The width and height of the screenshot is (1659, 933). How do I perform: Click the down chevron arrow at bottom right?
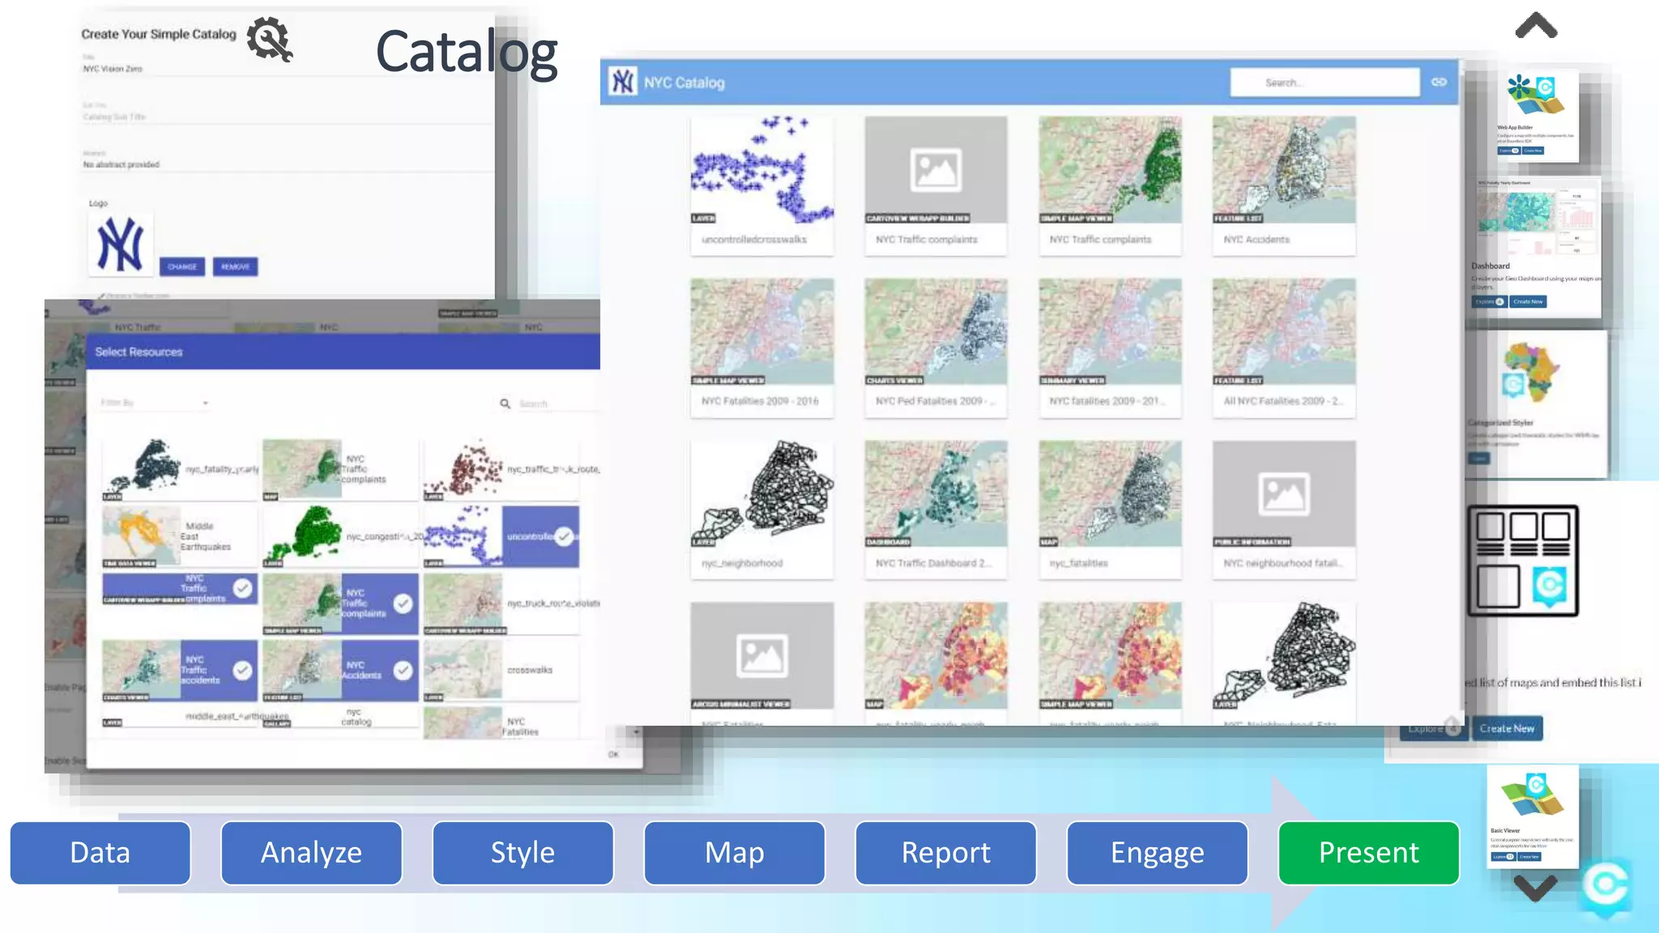click(1535, 888)
